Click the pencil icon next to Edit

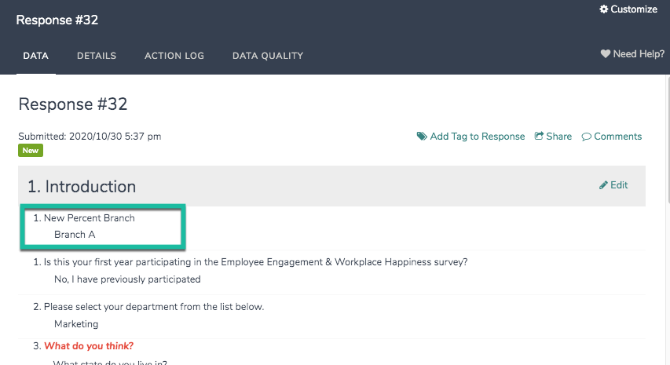click(x=603, y=185)
